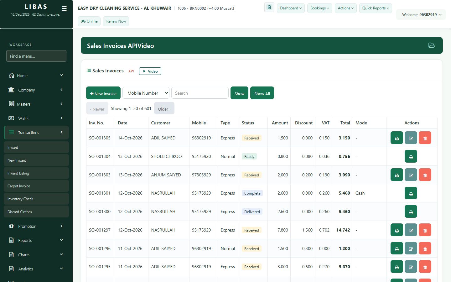Viewport: 451px width, 282px height.
Task: Edit invoice SO-001303
Action: pyautogui.click(x=411, y=175)
